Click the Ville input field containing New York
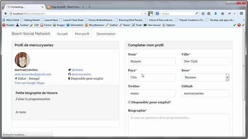This screenshot has height=139, width=248. pyautogui.click(x=205, y=61)
